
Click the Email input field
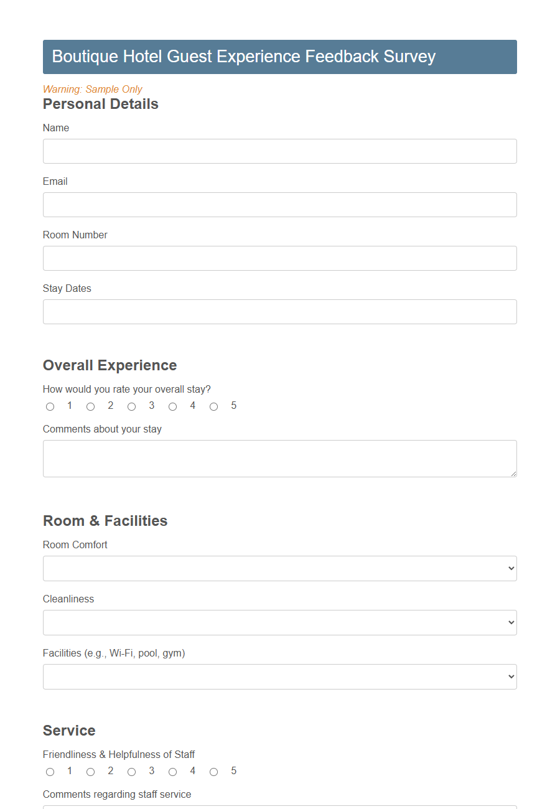click(x=279, y=205)
